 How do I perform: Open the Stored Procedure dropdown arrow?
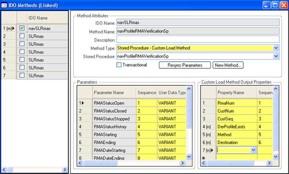tap(276, 56)
